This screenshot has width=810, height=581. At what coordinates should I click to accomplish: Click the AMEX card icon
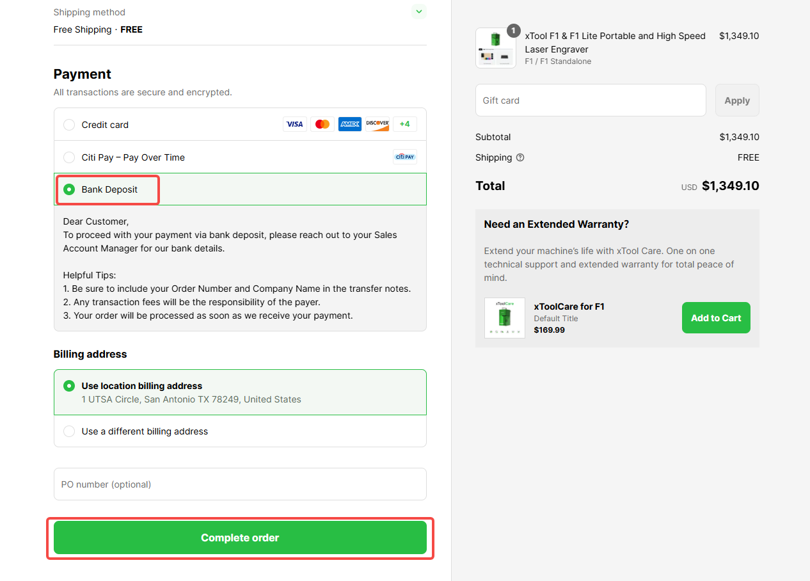(350, 124)
